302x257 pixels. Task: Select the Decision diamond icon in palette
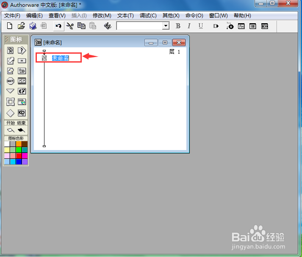tap(11, 113)
